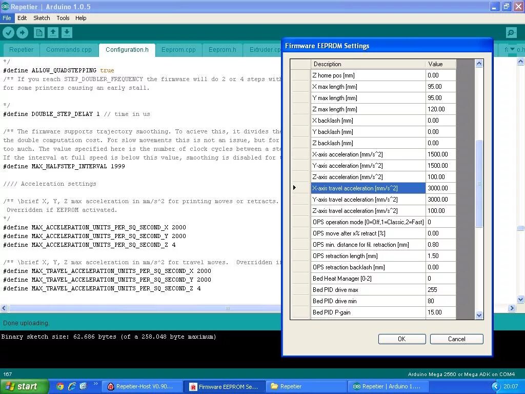The width and height of the screenshot is (525, 394).
Task: Save sketch with the Save down-arrow icon
Action: click(67, 32)
